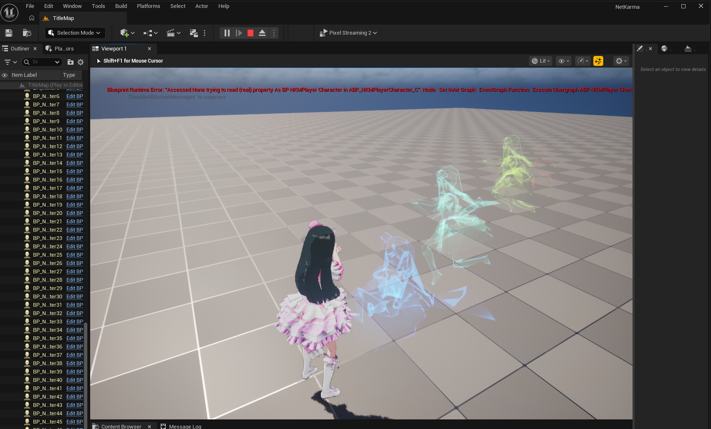
Task: Close the Outliner tab
Action: 35,49
